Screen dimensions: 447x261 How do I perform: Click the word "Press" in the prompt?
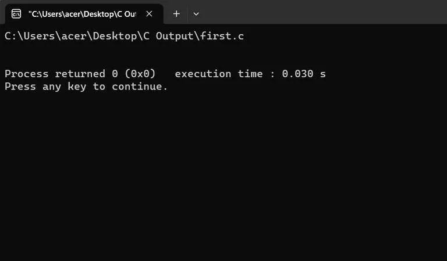coord(20,87)
